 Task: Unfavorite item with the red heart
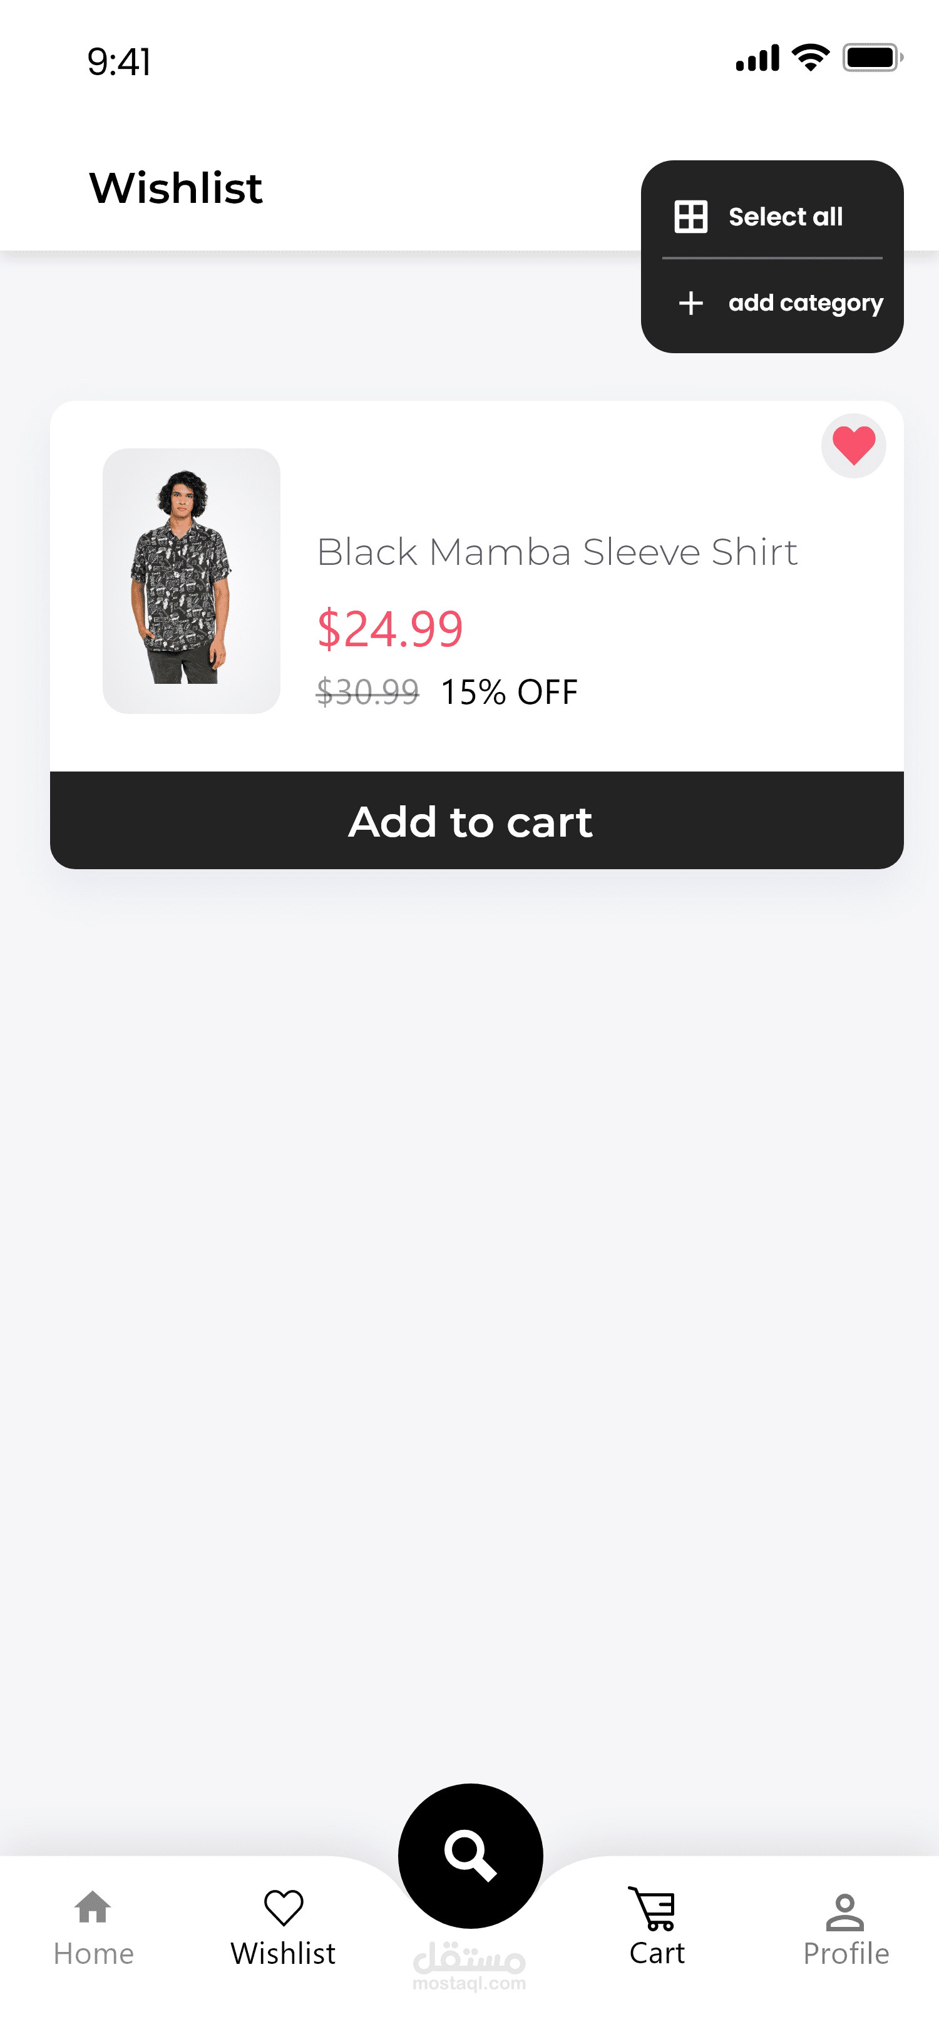pos(853,446)
